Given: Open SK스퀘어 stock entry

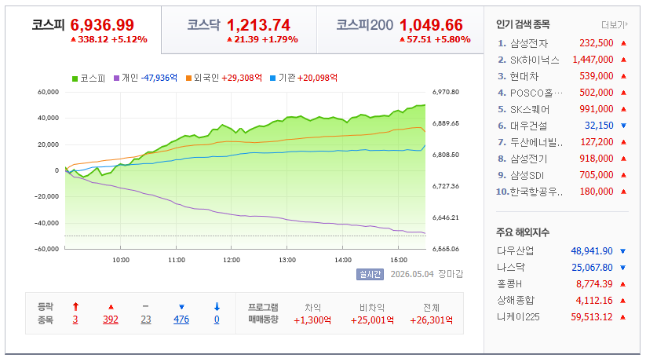Looking at the screenshot, I should click(x=530, y=109).
